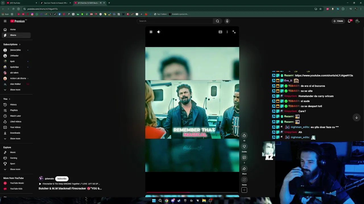
Task: Switch to the Sea Lion Trends tab
Action: 55,3
